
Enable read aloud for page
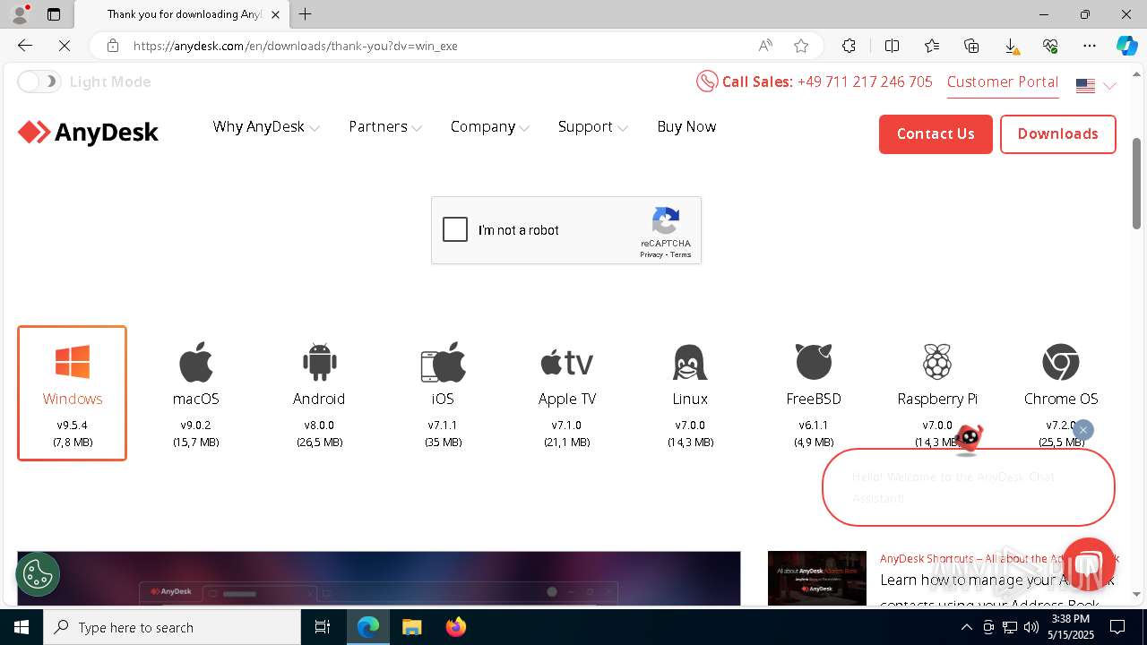765,46
